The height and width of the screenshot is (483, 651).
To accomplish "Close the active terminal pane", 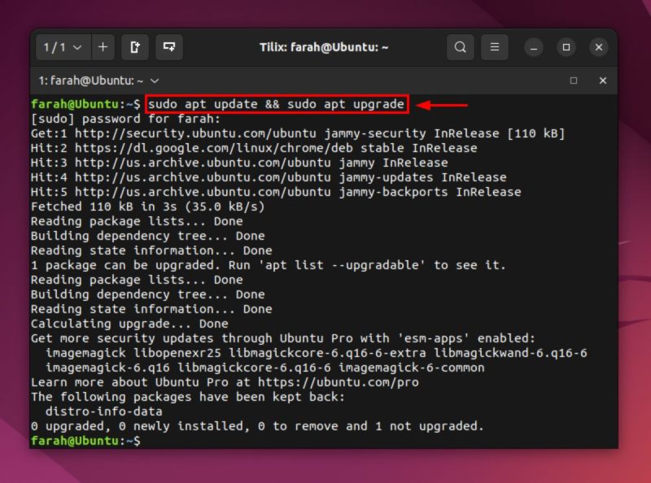I will click(603, 81).
